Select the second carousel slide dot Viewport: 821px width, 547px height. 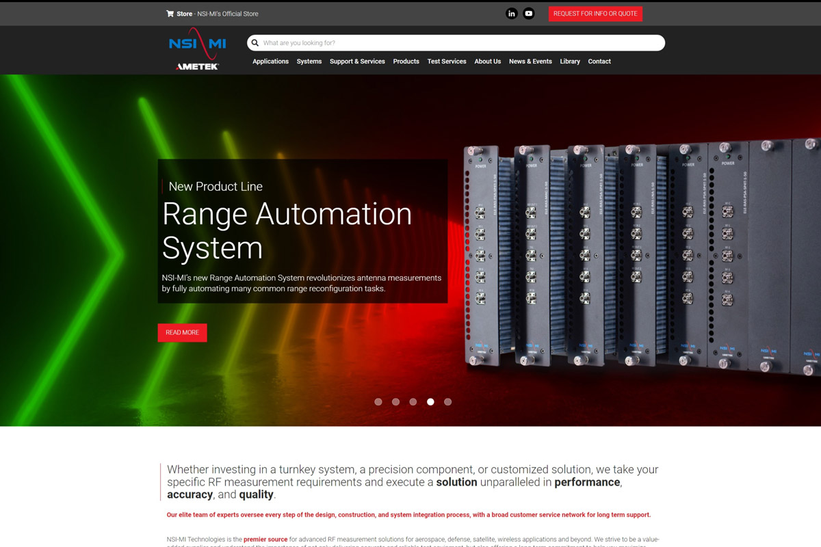point(395,402)
